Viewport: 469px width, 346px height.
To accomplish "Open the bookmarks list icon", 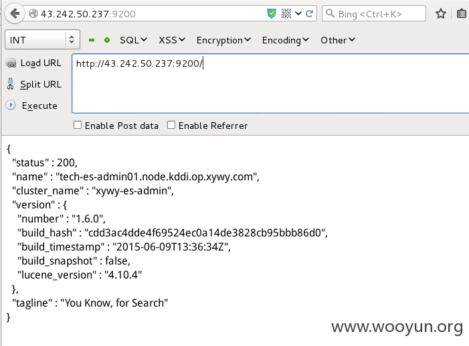I will 462,14.
